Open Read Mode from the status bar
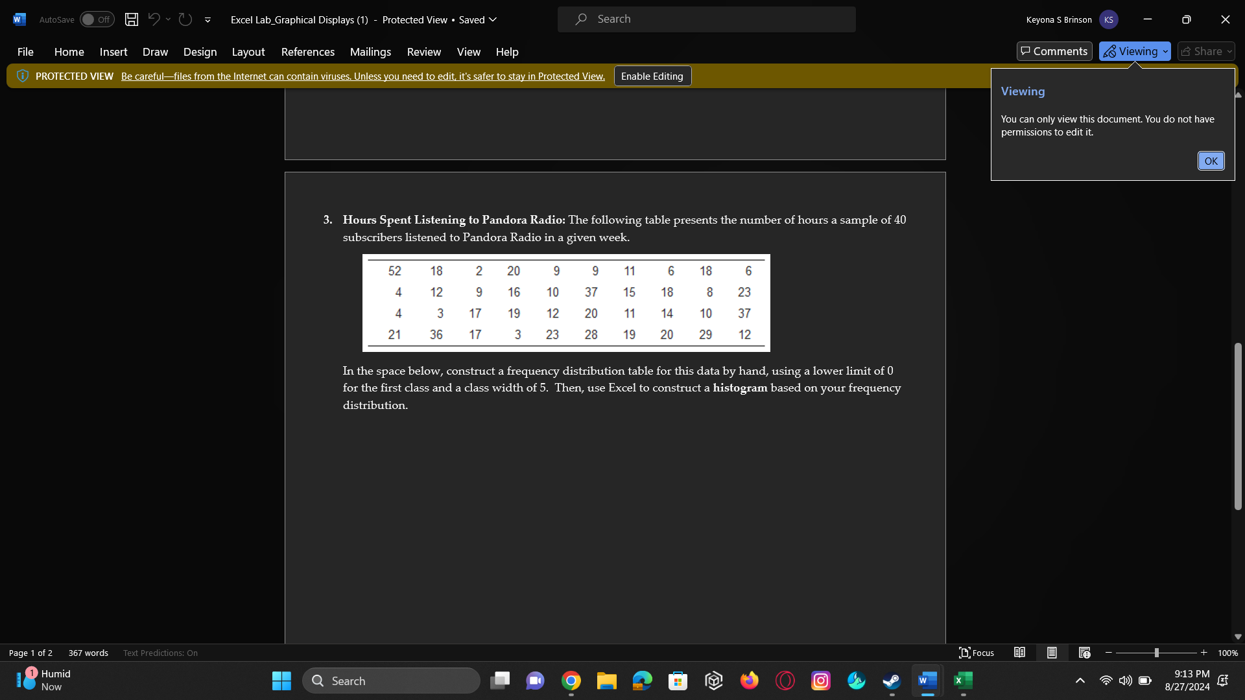1245x700 pixels. [x=1019, y=653]
